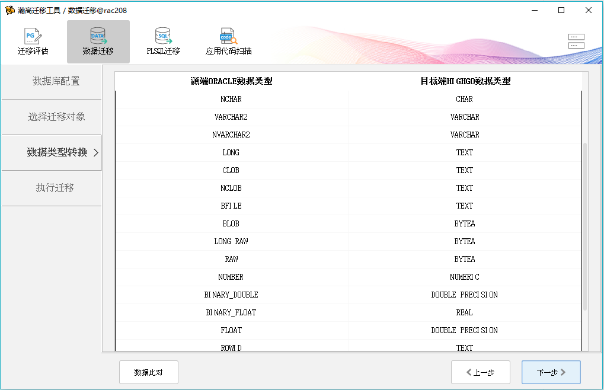
Task: Select the VARCHAR2 source type cell
Action: pyautogui.click(x=232, y=117)
